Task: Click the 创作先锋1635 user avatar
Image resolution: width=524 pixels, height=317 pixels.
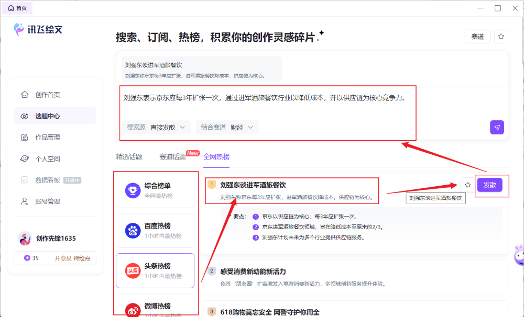Action: click(25, 238)
